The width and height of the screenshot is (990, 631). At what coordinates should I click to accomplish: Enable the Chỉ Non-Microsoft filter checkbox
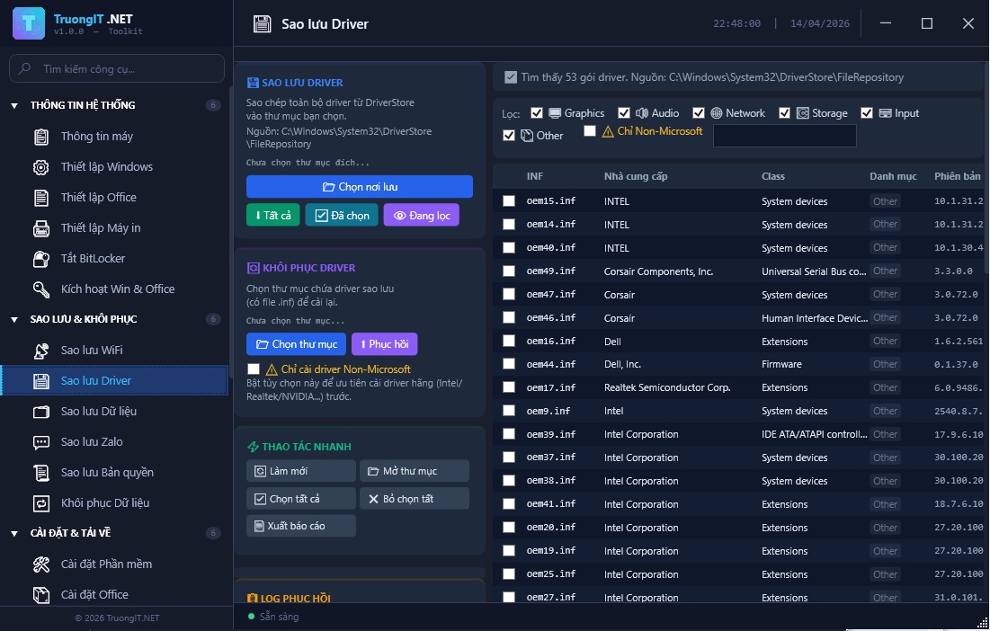pyautogui.click(x=590, y=131)
